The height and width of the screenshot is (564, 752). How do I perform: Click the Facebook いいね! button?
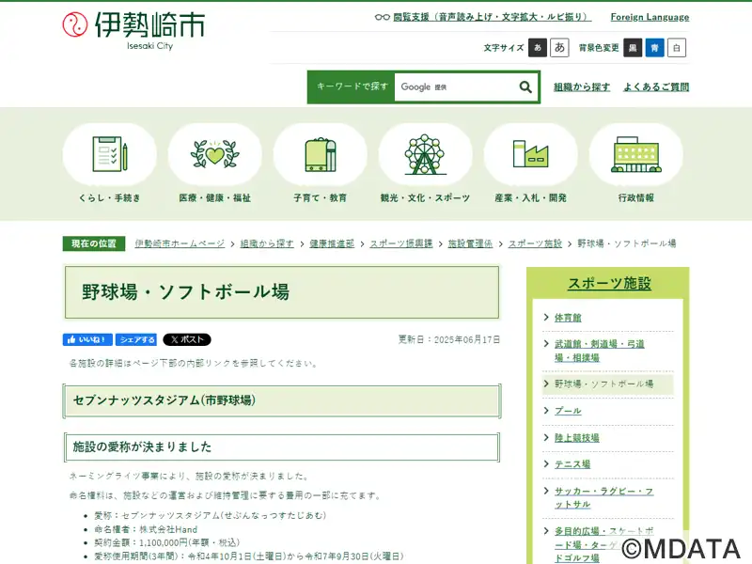87,339
